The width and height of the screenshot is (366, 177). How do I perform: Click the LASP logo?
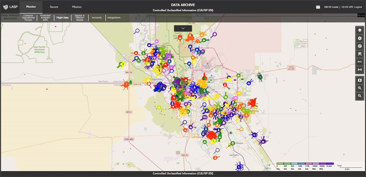coord(10,7)
